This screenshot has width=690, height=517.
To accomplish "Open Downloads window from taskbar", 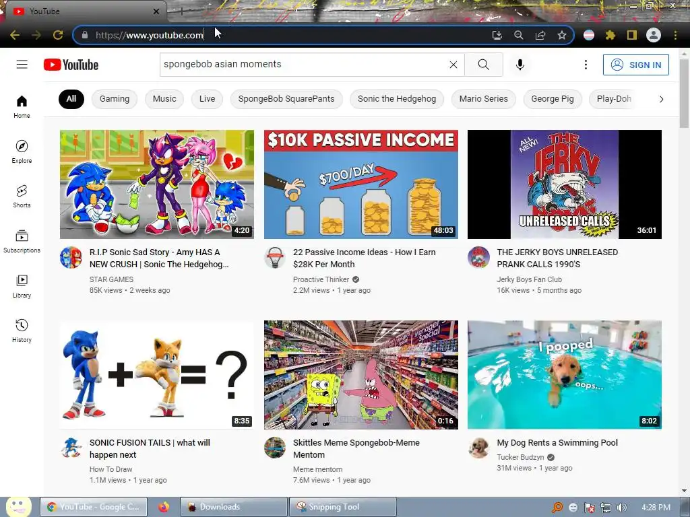I will (233, 507).
